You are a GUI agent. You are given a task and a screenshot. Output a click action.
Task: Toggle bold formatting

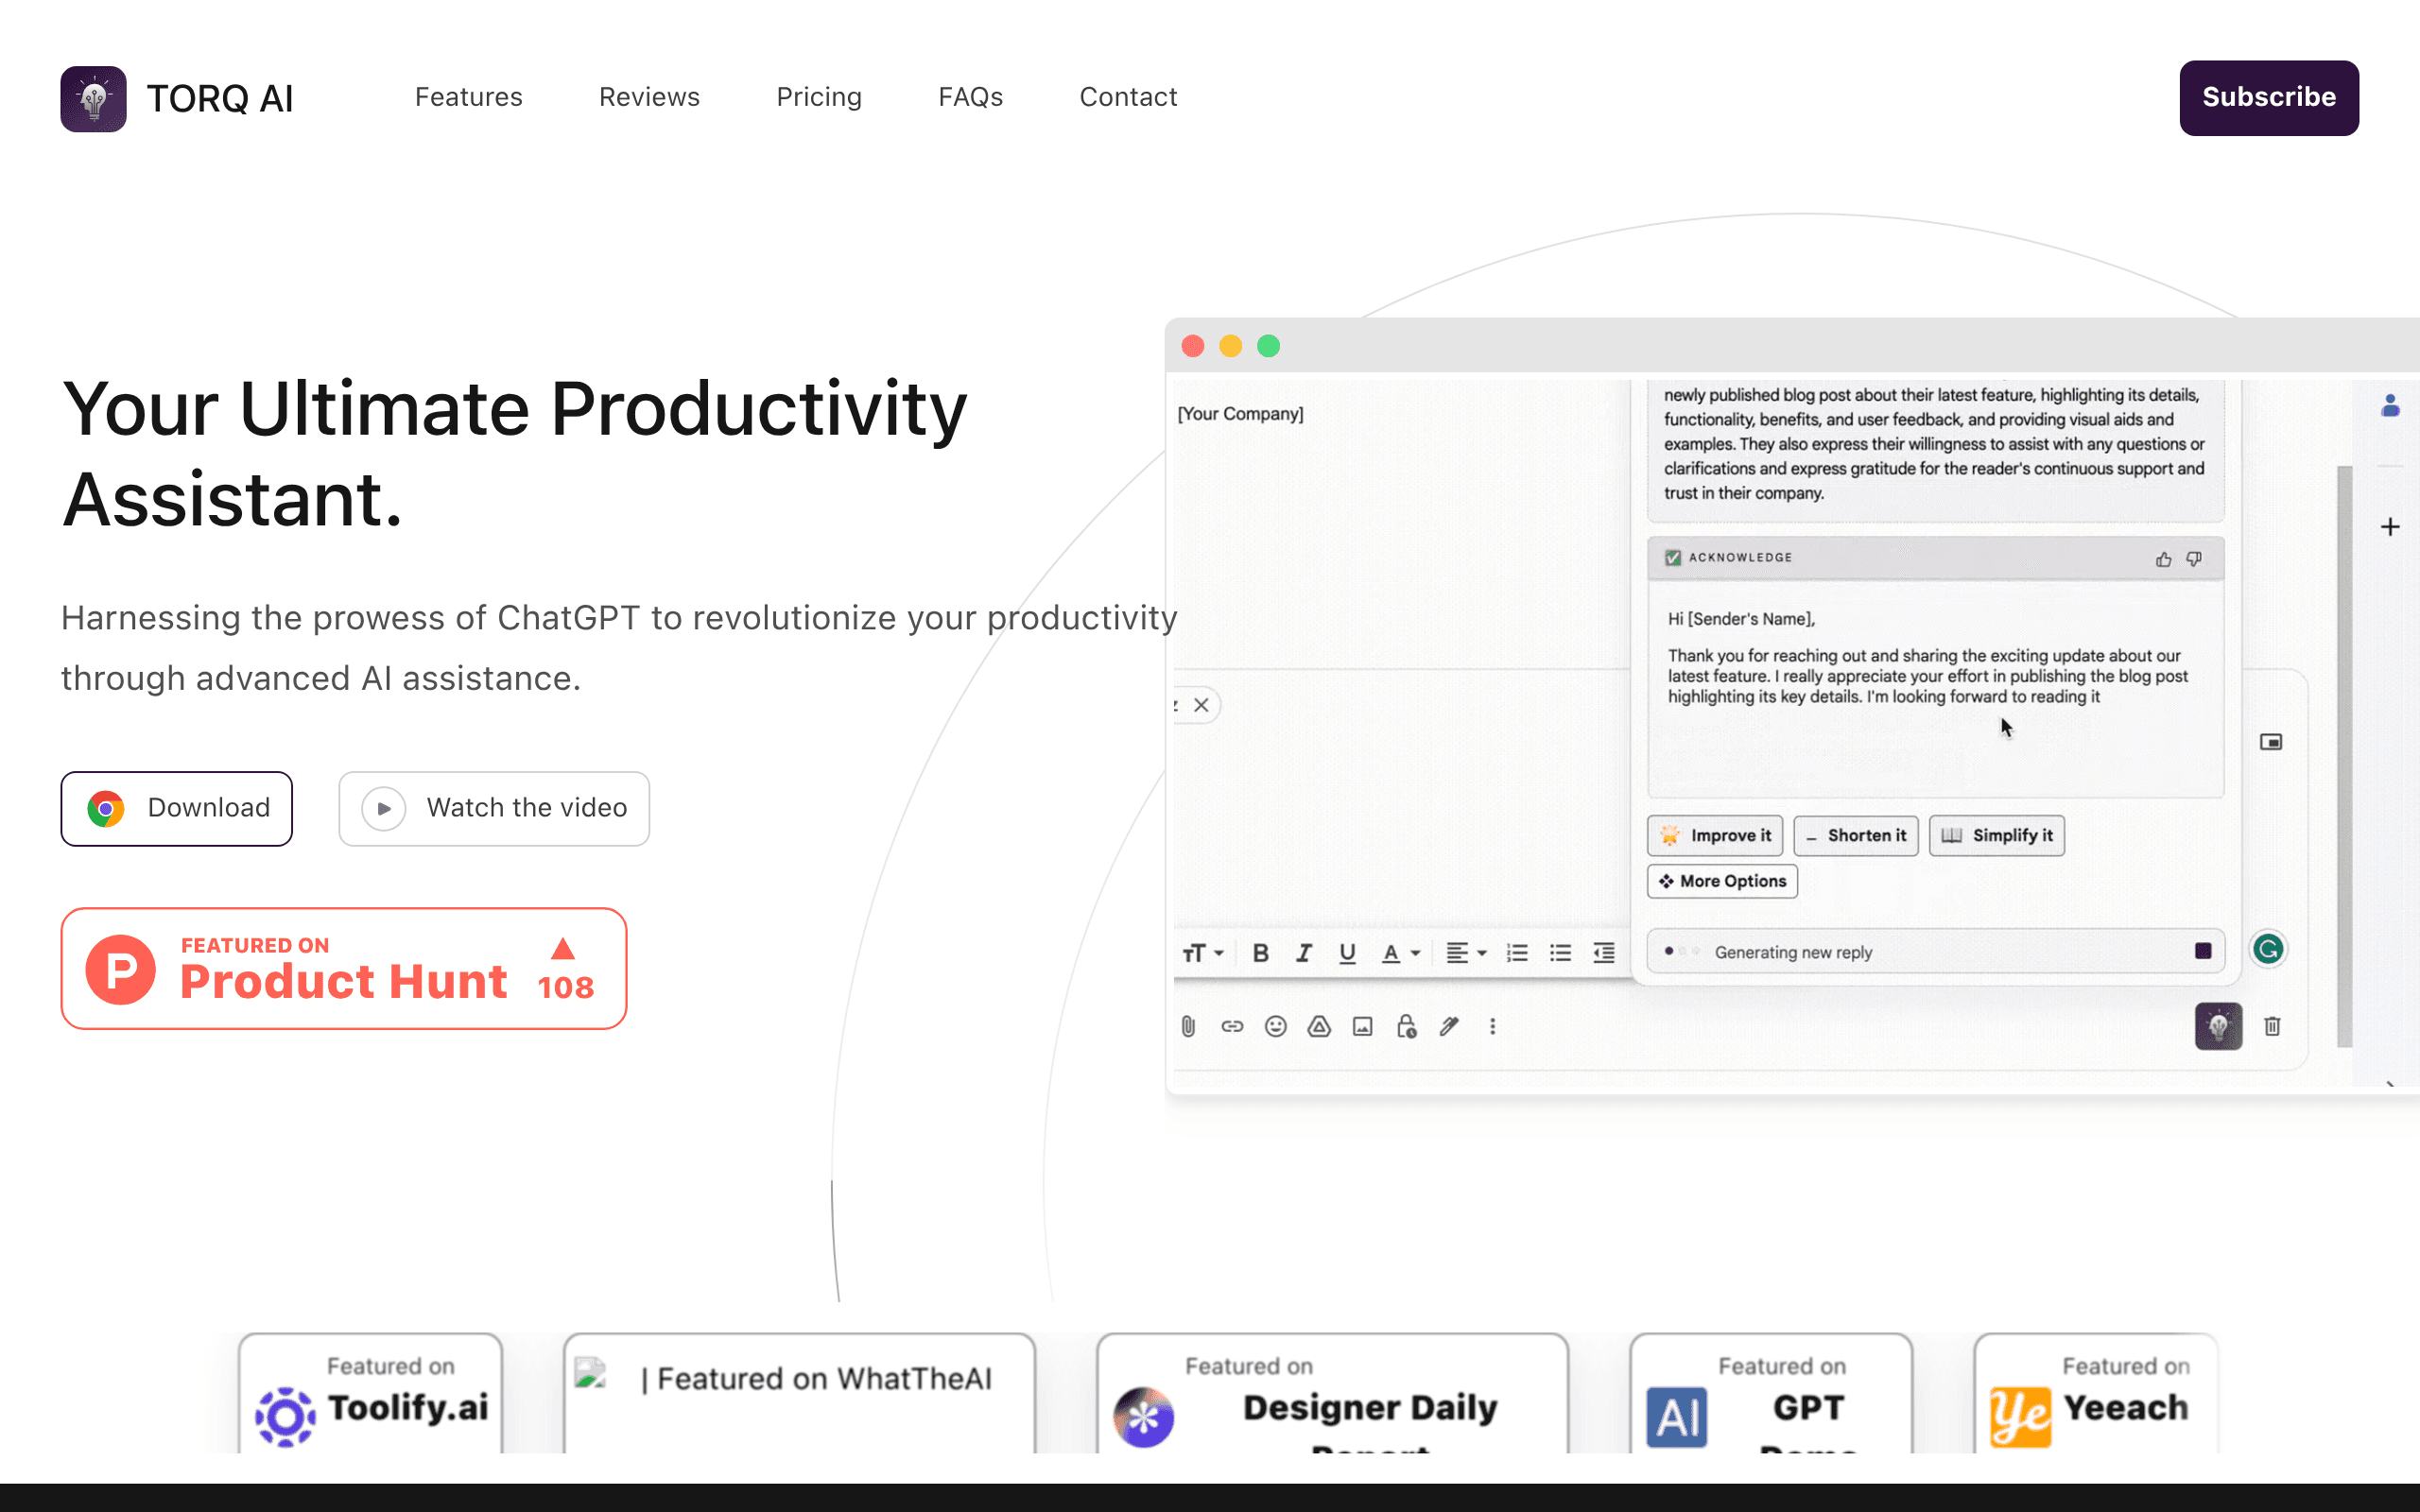pyautogui.click(x=1261, y=953)
